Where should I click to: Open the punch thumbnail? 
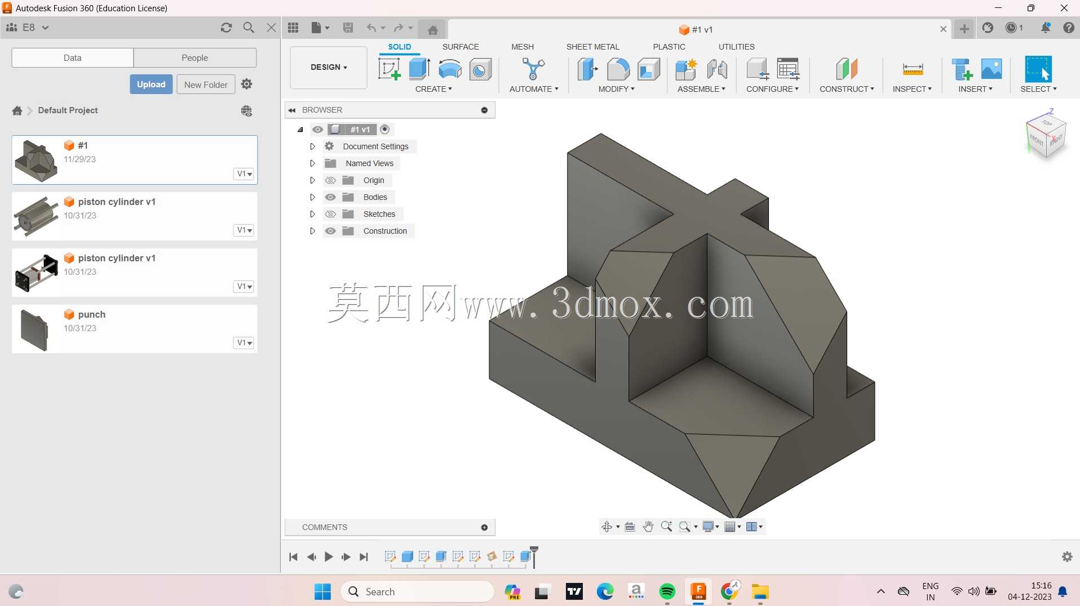35,329
